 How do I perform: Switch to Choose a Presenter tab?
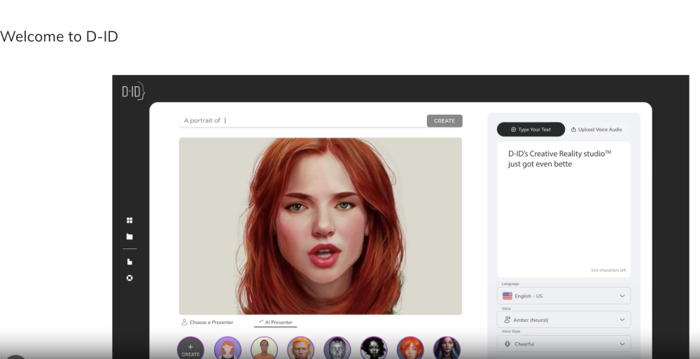click(x=207, y=323)
